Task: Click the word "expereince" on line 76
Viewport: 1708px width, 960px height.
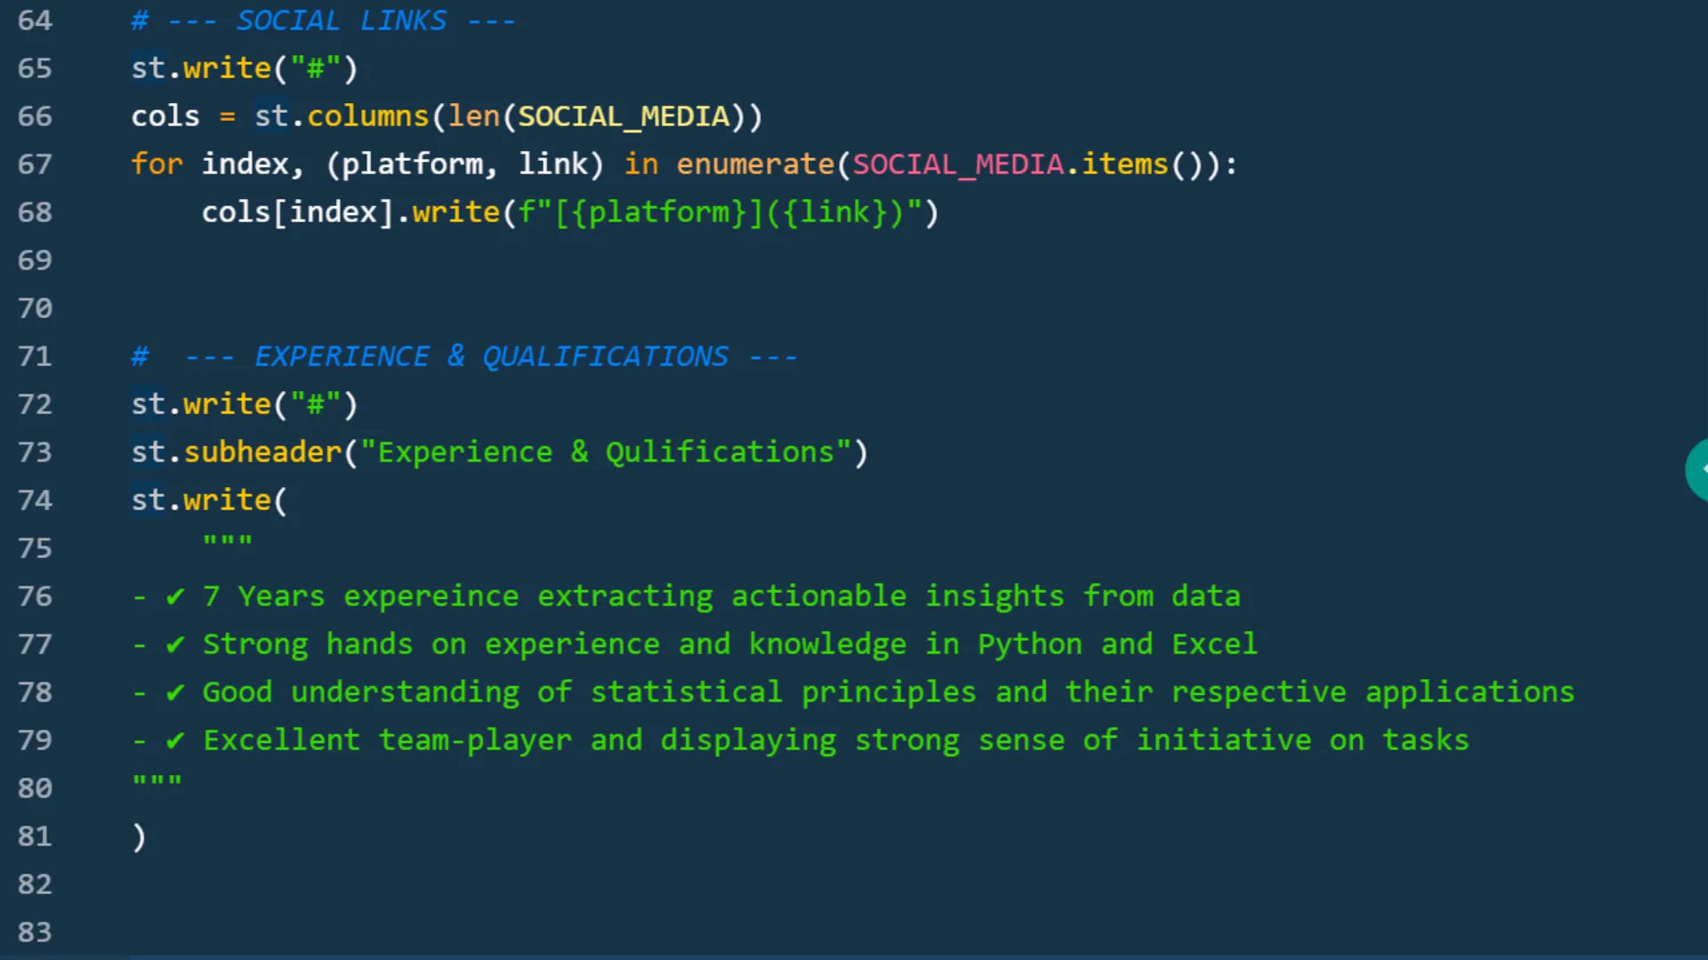Action: point(431,596)
